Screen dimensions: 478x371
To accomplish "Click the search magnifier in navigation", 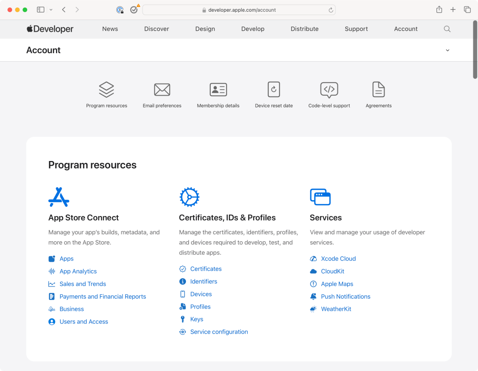I will pyautogui.click(x=447, y=29).
